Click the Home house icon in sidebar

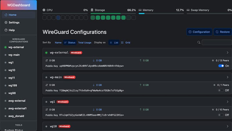pyautogui.click(x=6, y=15)
